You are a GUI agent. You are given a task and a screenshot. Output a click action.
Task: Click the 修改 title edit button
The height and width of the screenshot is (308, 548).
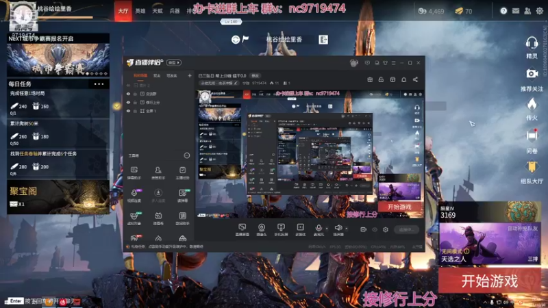(255, 75)
